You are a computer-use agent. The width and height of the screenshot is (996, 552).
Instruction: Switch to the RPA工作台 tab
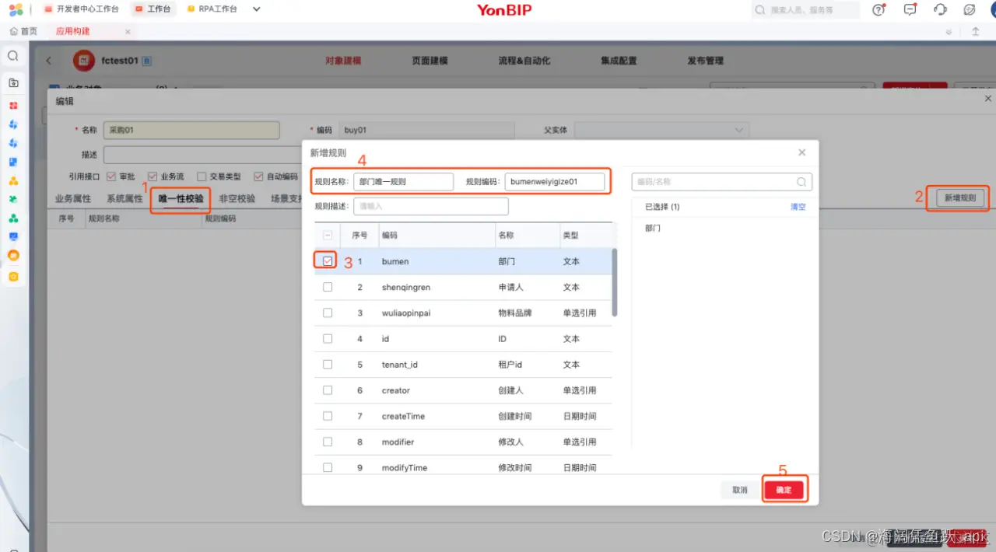pos(212,9)
